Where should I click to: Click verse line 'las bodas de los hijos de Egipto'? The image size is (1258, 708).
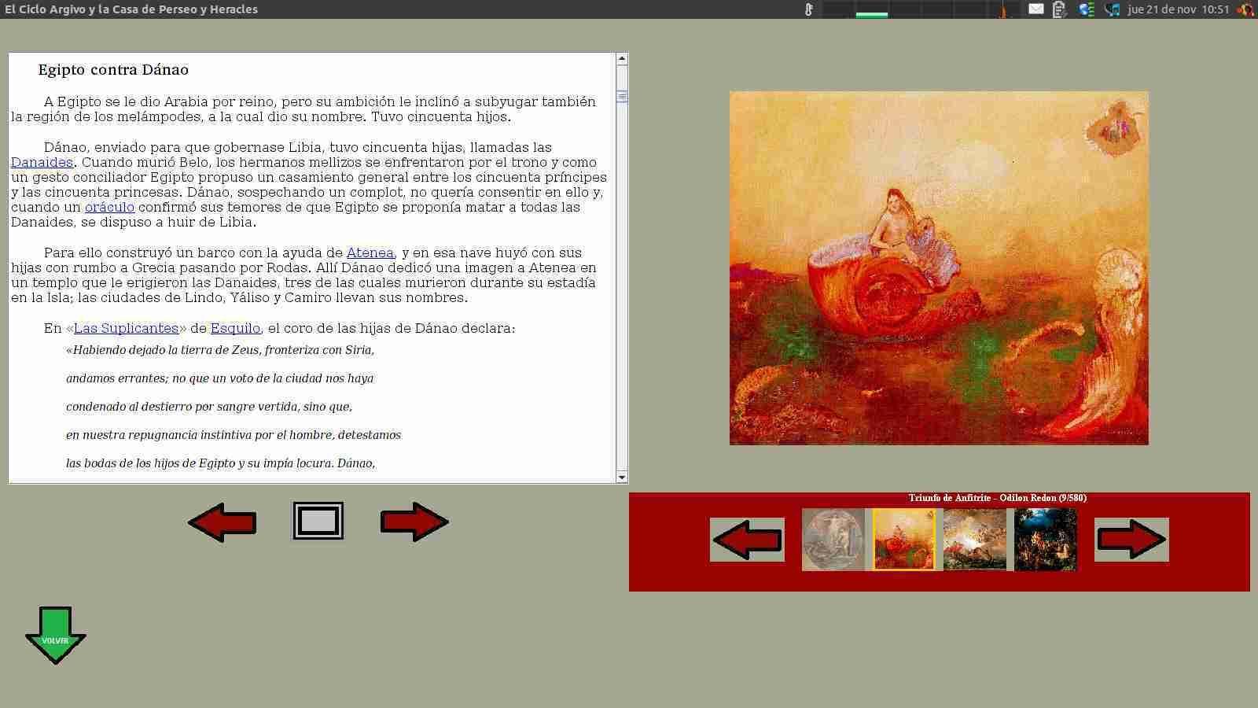coord(221,463)
